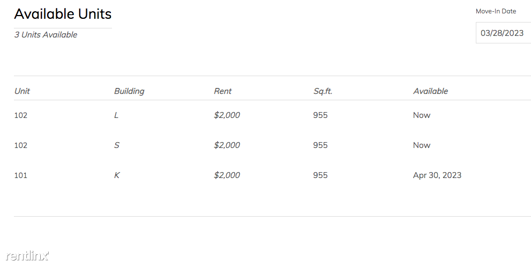Click the rentlinx watermark logo
This screenshot has width=531, height=266.
pos(27,255)
